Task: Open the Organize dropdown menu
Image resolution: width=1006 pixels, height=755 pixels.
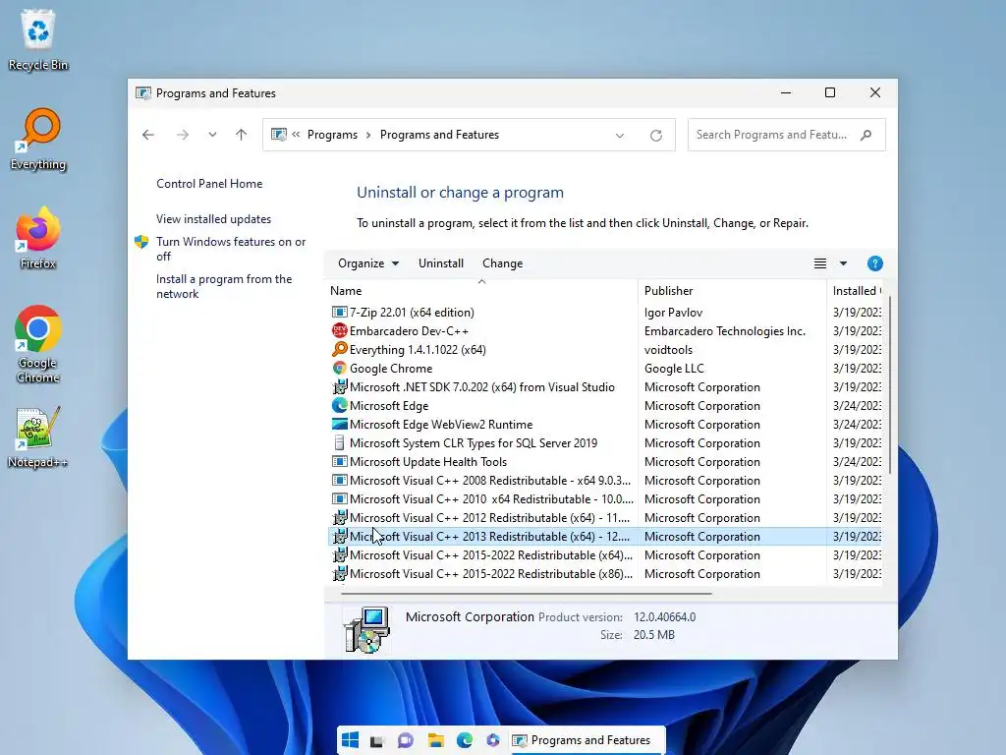Action: [x=368, y=263]
